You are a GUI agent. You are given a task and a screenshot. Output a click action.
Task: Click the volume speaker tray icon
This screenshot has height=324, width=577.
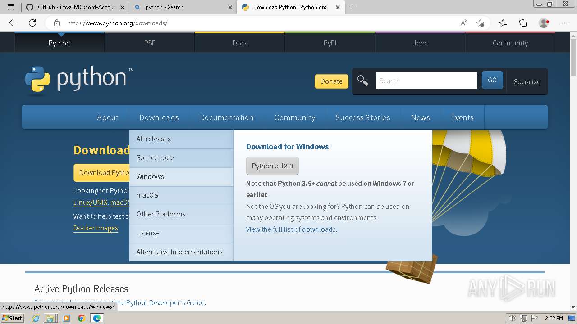pyautogui.click(x=513, y=318)
